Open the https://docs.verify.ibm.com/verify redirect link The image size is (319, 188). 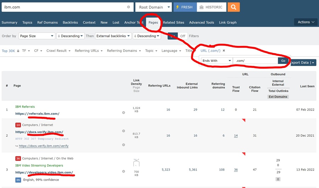point(44,146)
